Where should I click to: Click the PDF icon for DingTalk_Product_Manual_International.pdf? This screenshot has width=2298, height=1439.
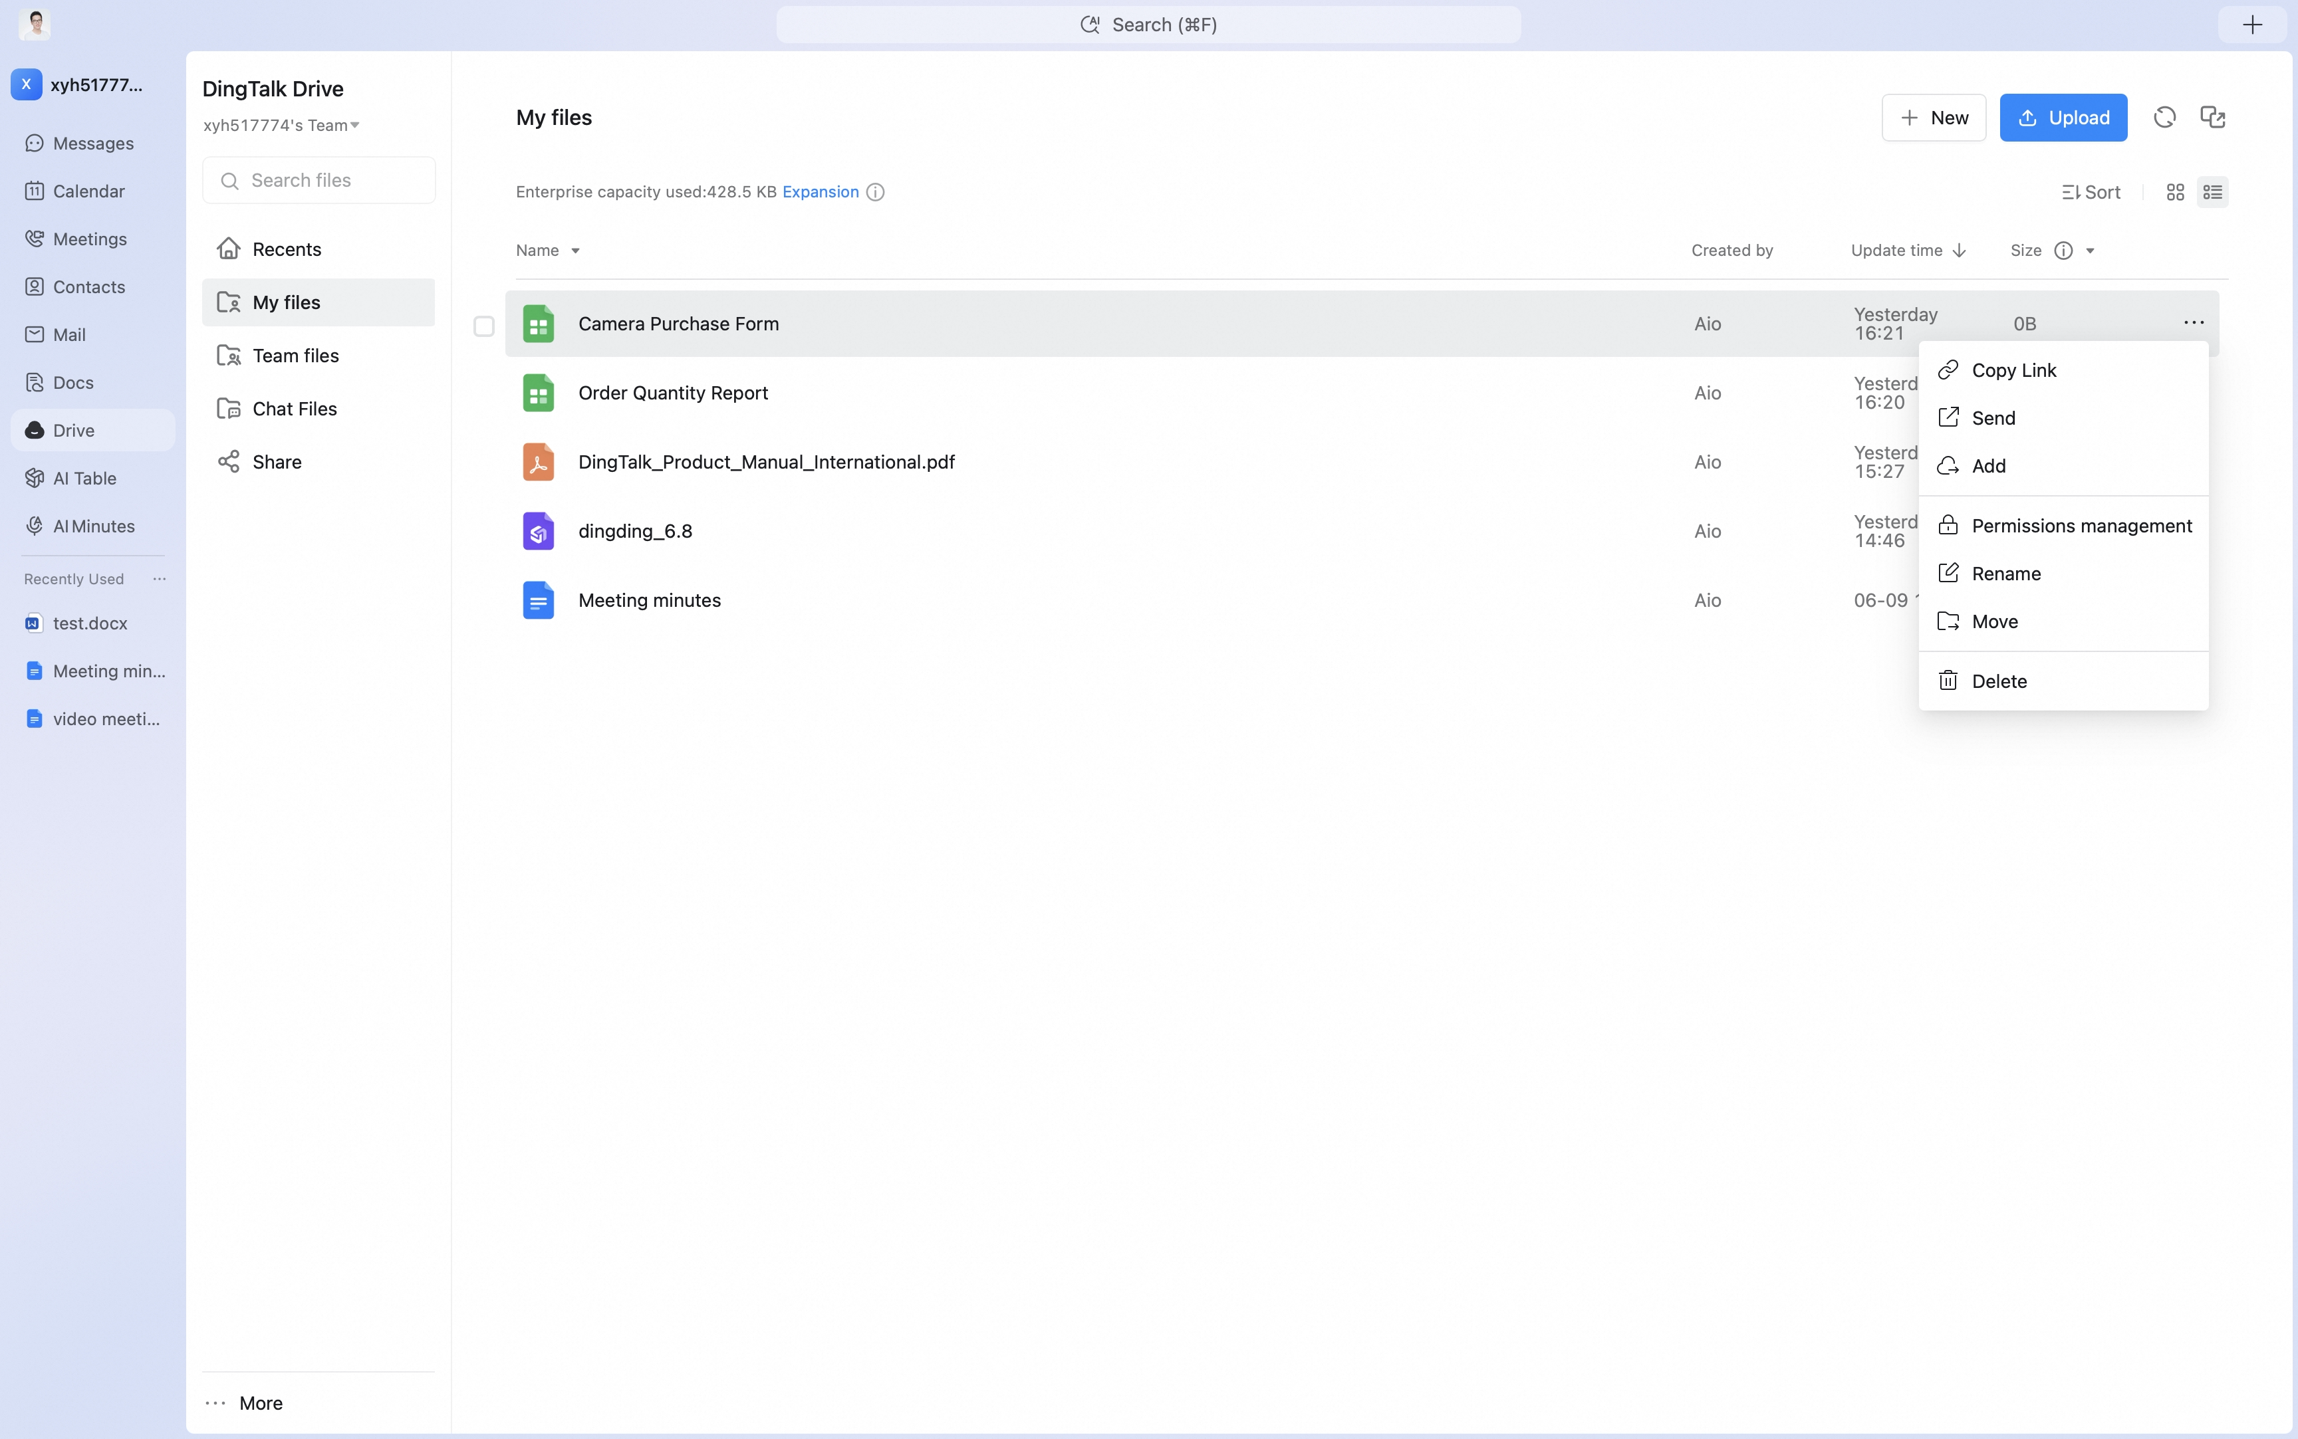[x=538, y=461]
